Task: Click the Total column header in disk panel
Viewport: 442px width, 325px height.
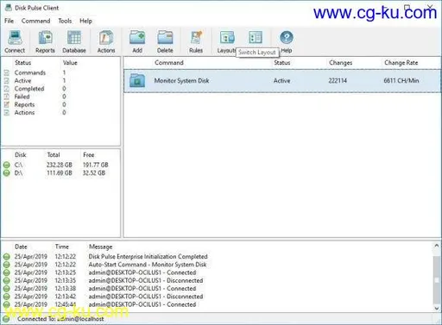Action: tap(54, 155)
